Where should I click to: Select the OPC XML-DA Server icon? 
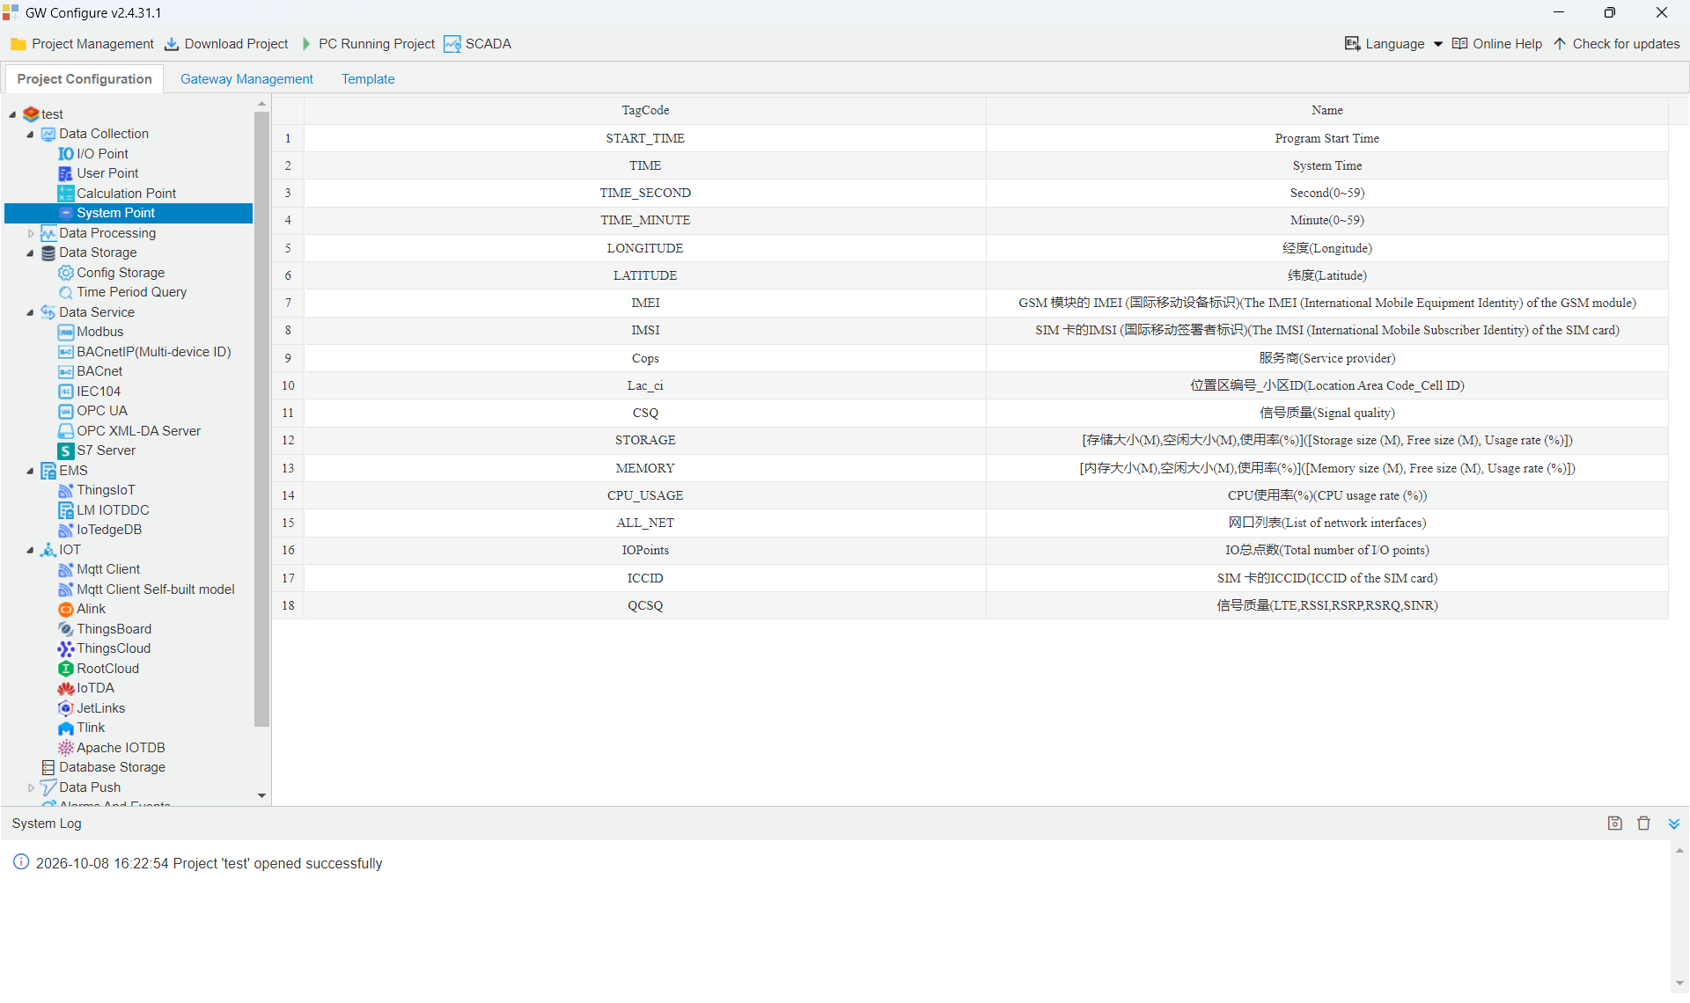click(x=66, y=431)
